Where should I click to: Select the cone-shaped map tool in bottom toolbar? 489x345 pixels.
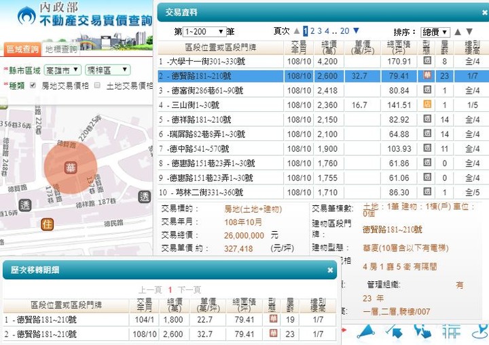point(366,331)
